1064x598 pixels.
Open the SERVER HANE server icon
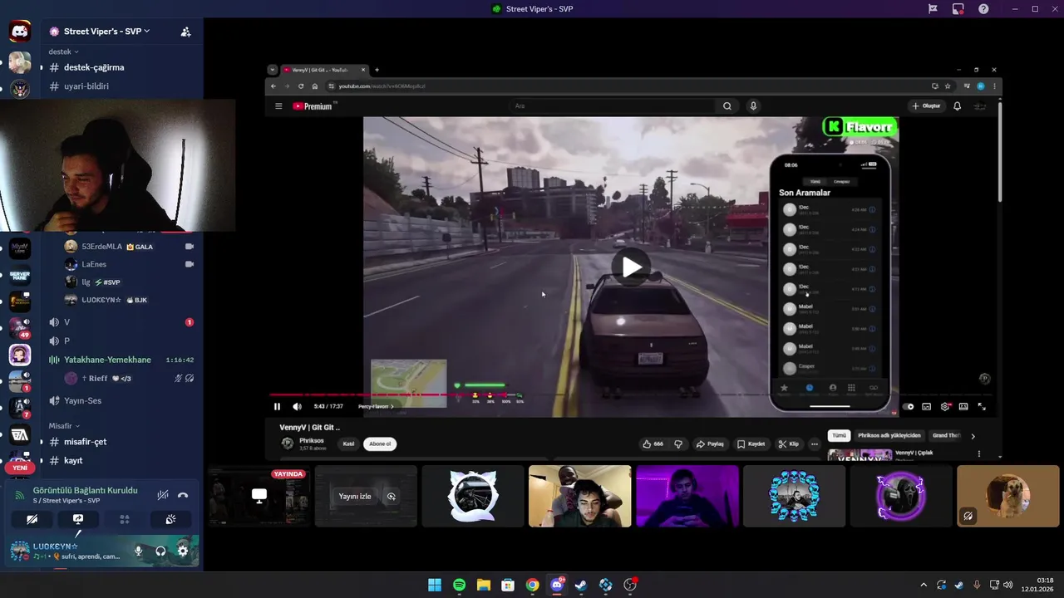[20, 275]
